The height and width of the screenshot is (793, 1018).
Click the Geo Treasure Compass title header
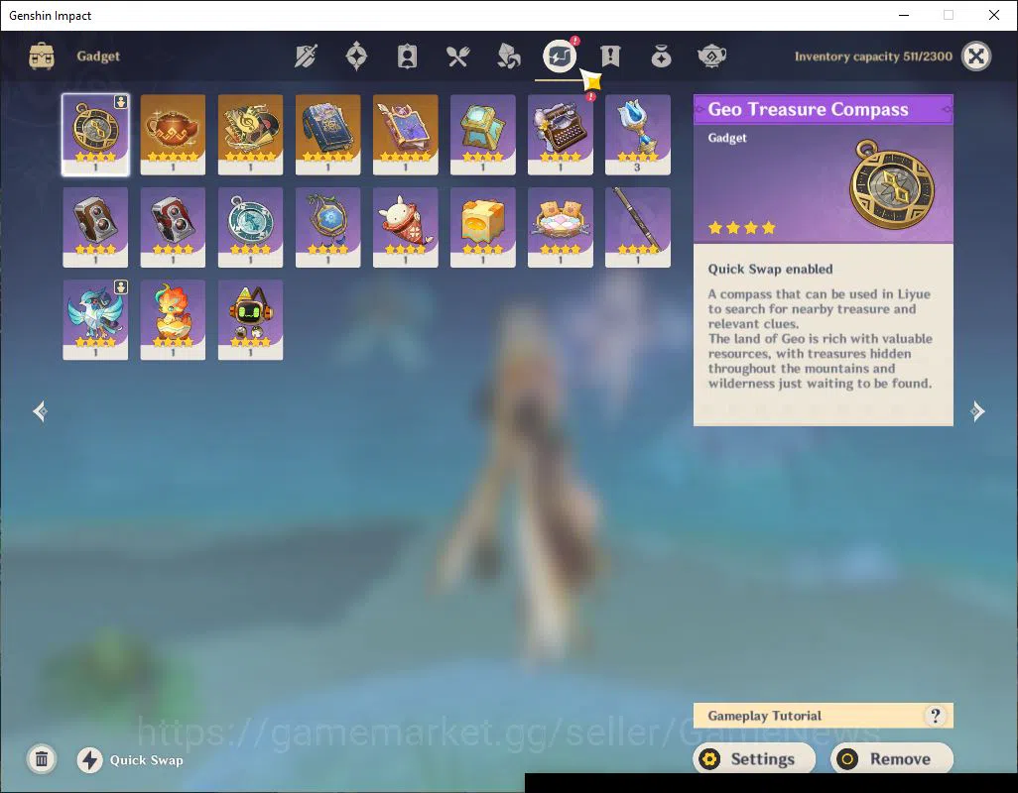coord(824,110)
